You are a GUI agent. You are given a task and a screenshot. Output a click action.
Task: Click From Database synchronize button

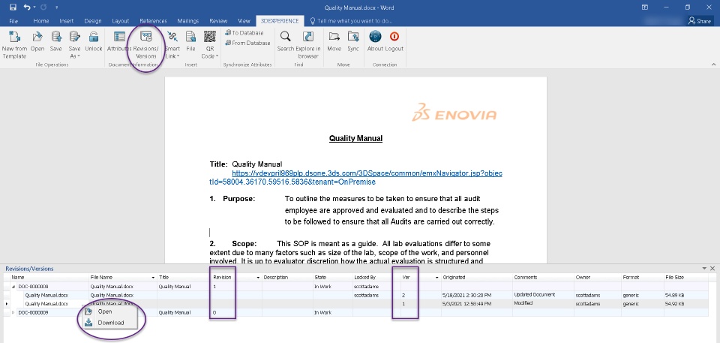point(247,43)
